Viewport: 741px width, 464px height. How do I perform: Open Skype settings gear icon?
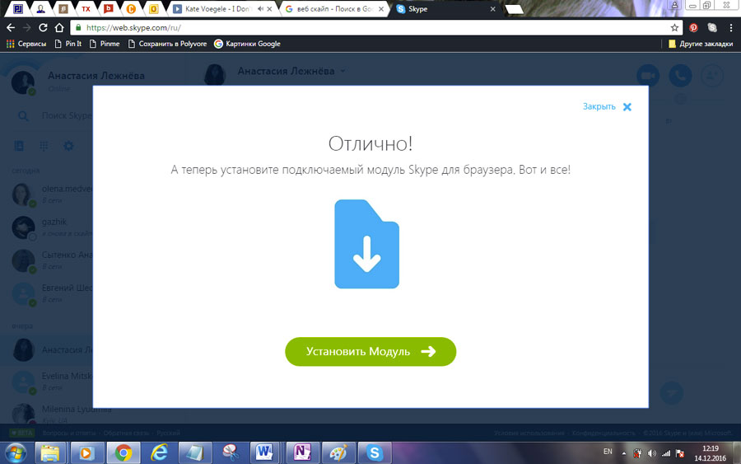(x=68, y=146)
